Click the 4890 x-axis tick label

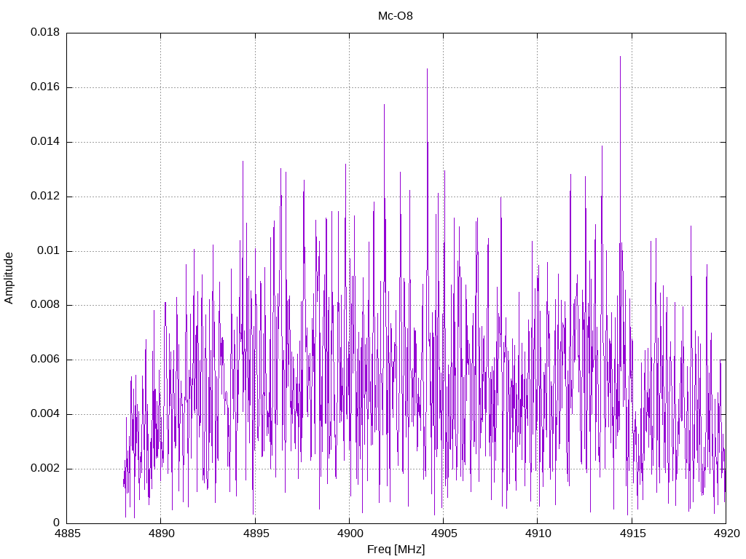pos(162,534)
